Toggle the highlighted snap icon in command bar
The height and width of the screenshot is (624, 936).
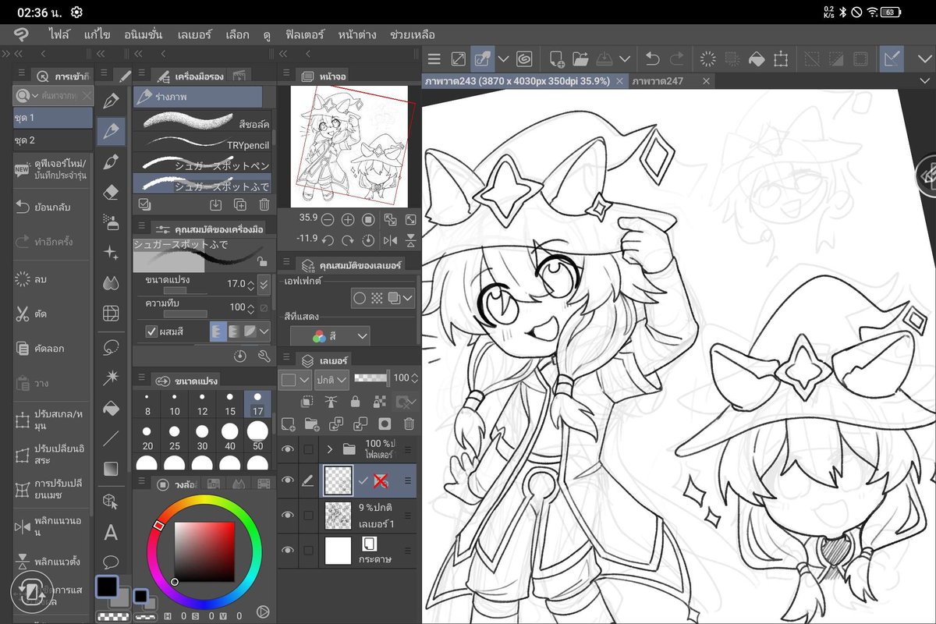pos(892,58)
